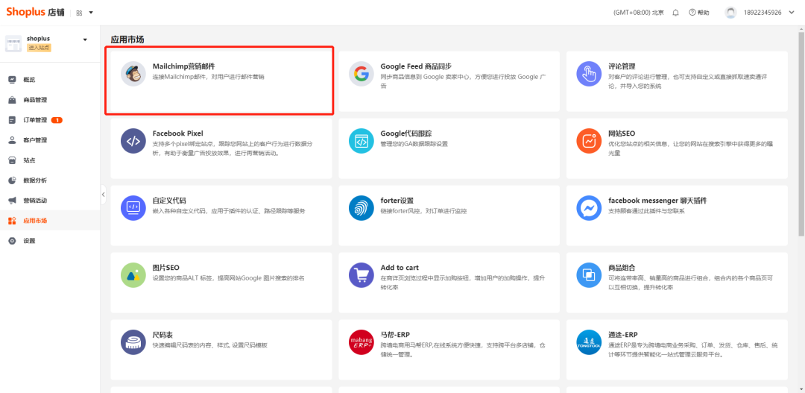Image resolution: width=805 pixels, height=393 pixels.
Task: Click the 马帮-ERP title text
Action: tap(395, 334)
